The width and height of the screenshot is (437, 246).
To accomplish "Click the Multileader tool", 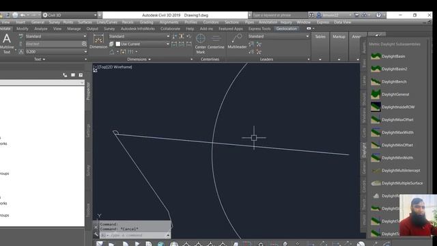I will 237,41.
